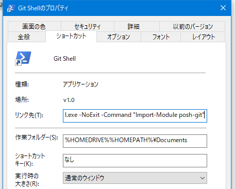The image size is (235, 189).
Task: Click the 場所: label
Action: click(22, 99)
